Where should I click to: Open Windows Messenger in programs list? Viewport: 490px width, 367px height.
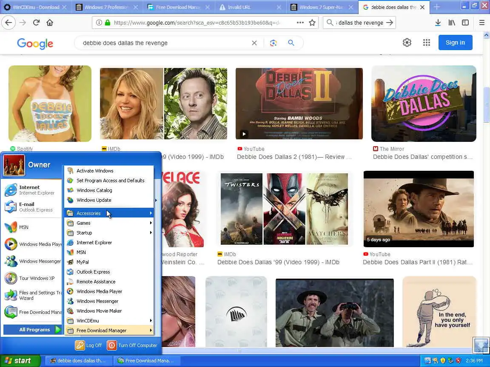(109, 301)
